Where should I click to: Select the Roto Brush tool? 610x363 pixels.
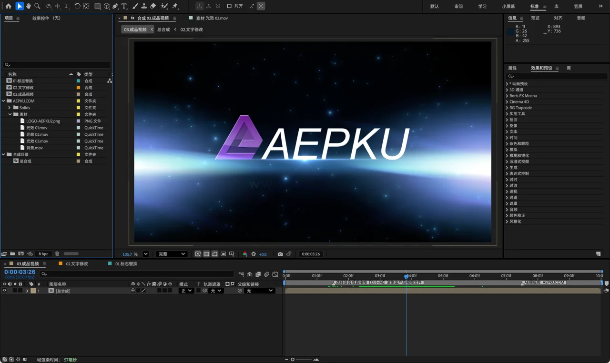[164, 6]
